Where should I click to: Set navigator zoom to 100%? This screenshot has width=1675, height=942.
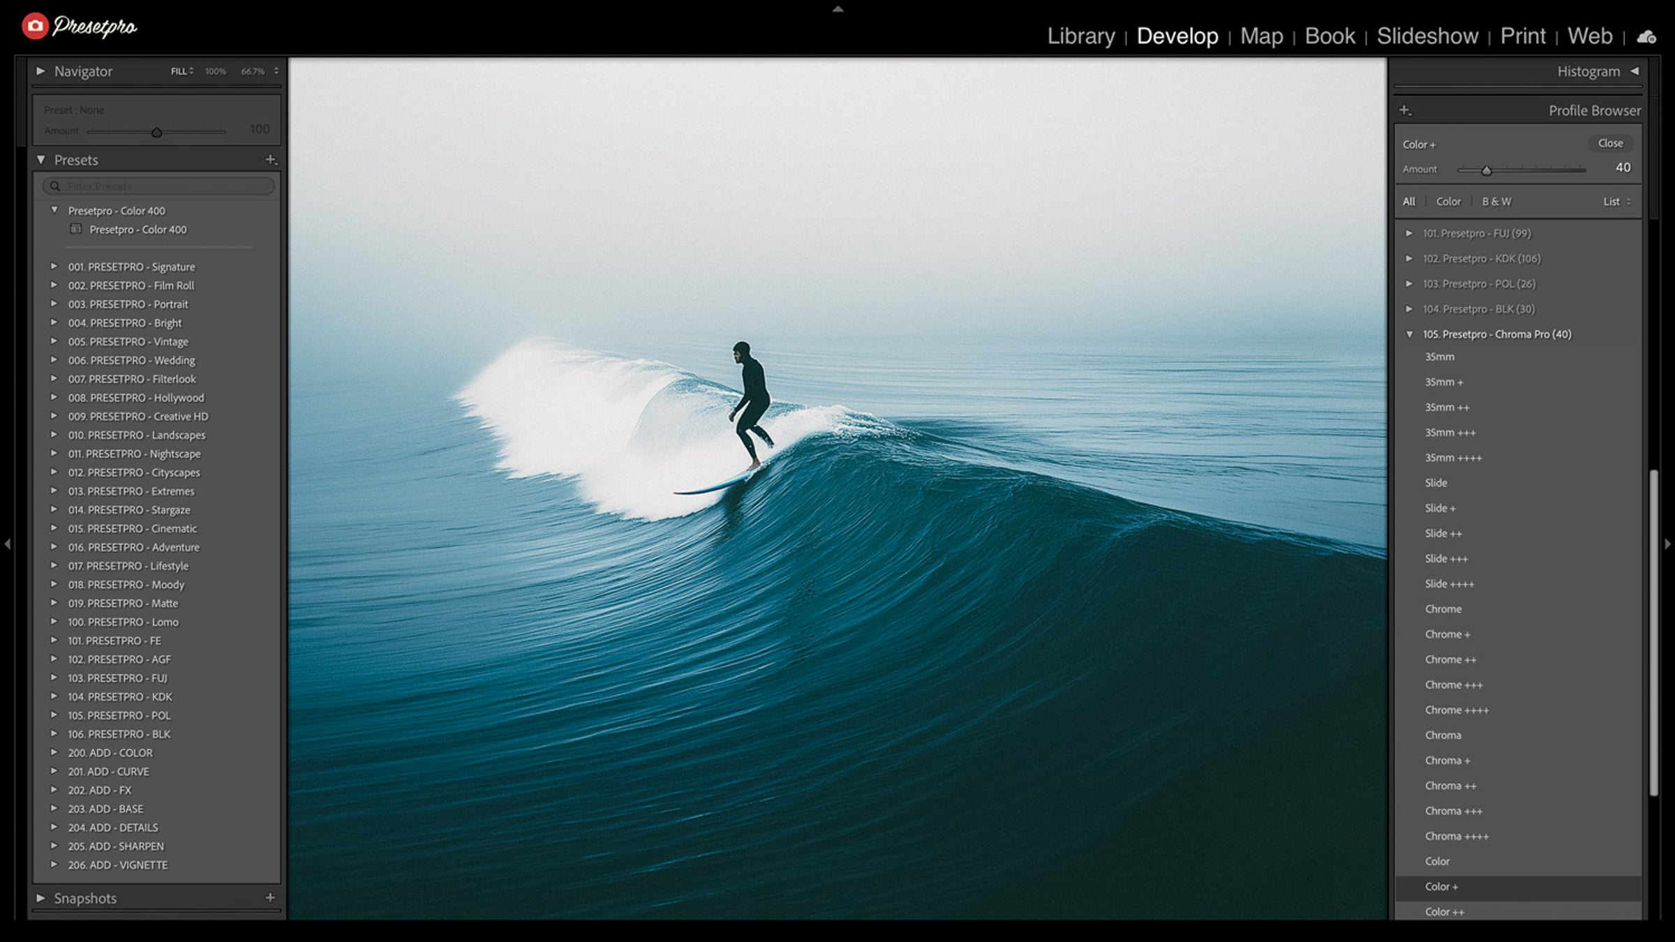[216, 71]
